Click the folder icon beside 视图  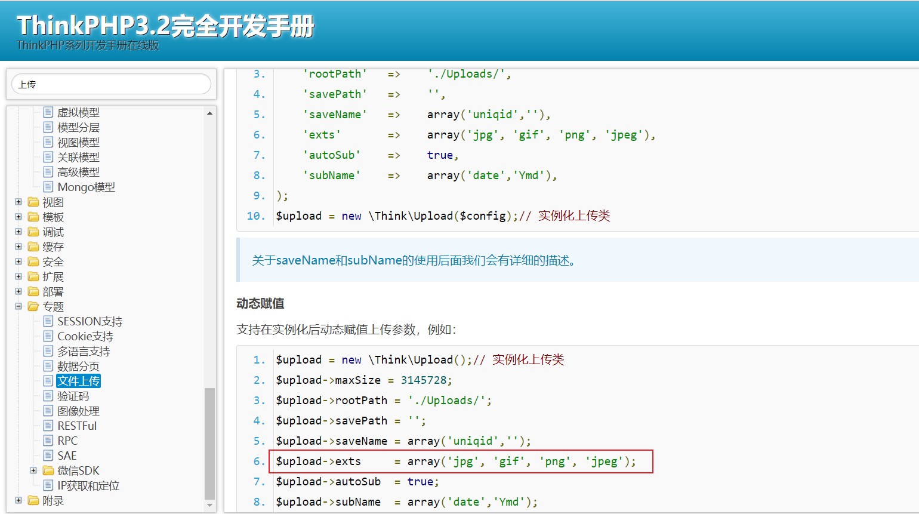coord(33,202)
